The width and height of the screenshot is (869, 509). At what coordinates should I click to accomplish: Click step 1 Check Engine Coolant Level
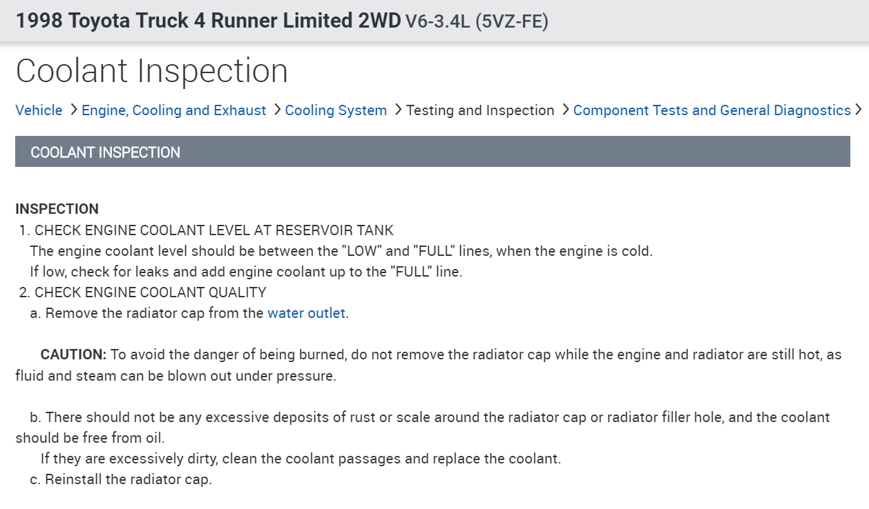[213, 230]
